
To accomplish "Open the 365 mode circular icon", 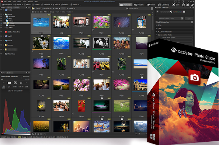I will (183, 5).
